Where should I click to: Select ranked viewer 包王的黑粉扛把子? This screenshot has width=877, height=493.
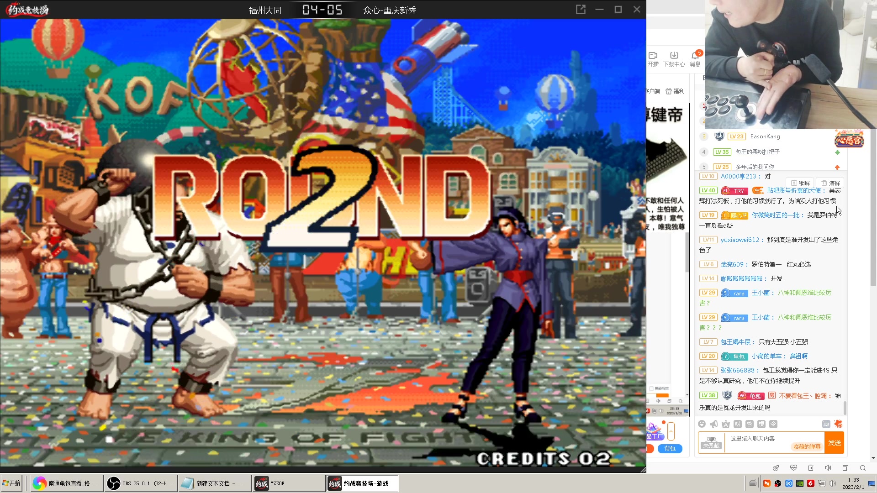pos(757,152)
